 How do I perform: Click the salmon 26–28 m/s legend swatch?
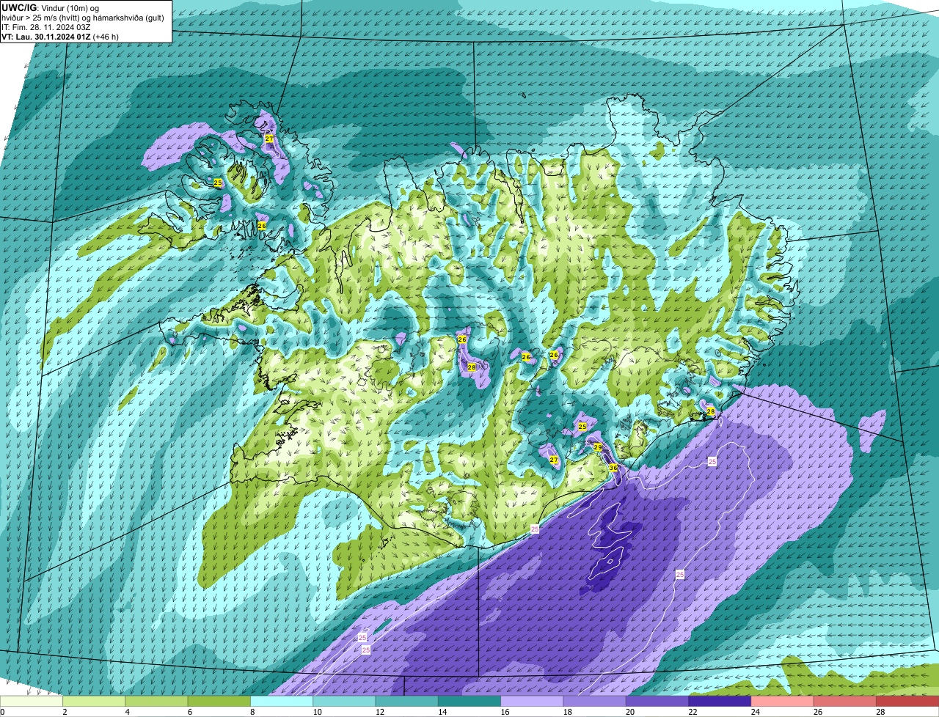pyautogui.click(x=845, y=701)
